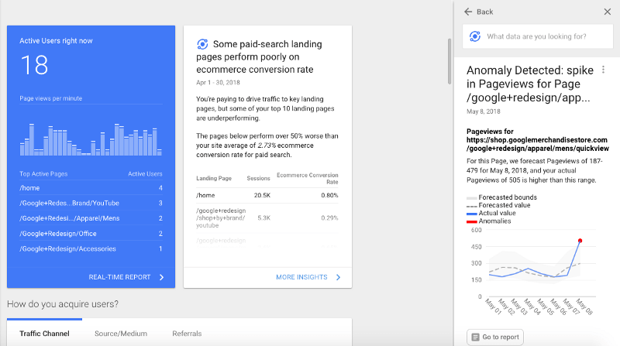Click the Page views per minute bar chart
Viewport: 620px width, 346px height.
click(x=91, y=139)
